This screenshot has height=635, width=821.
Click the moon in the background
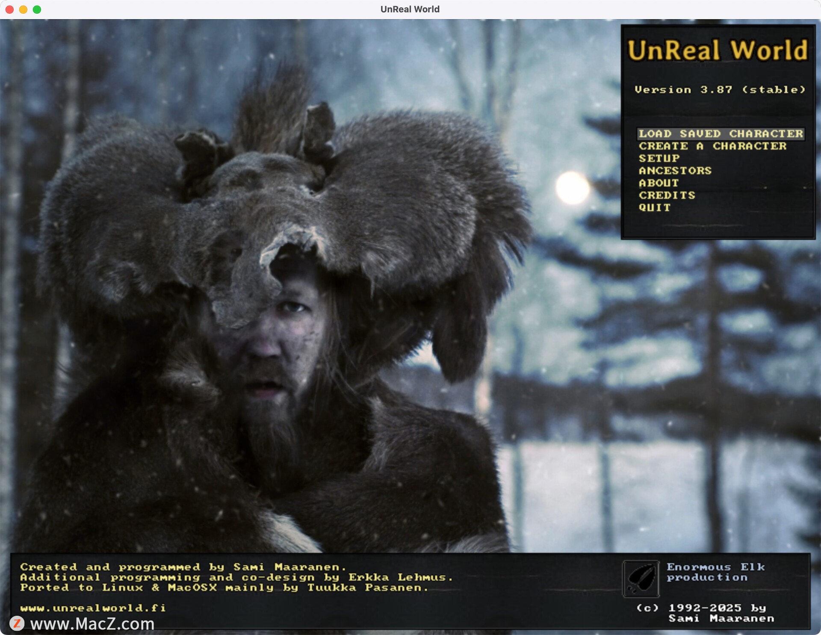coord(571,187)
